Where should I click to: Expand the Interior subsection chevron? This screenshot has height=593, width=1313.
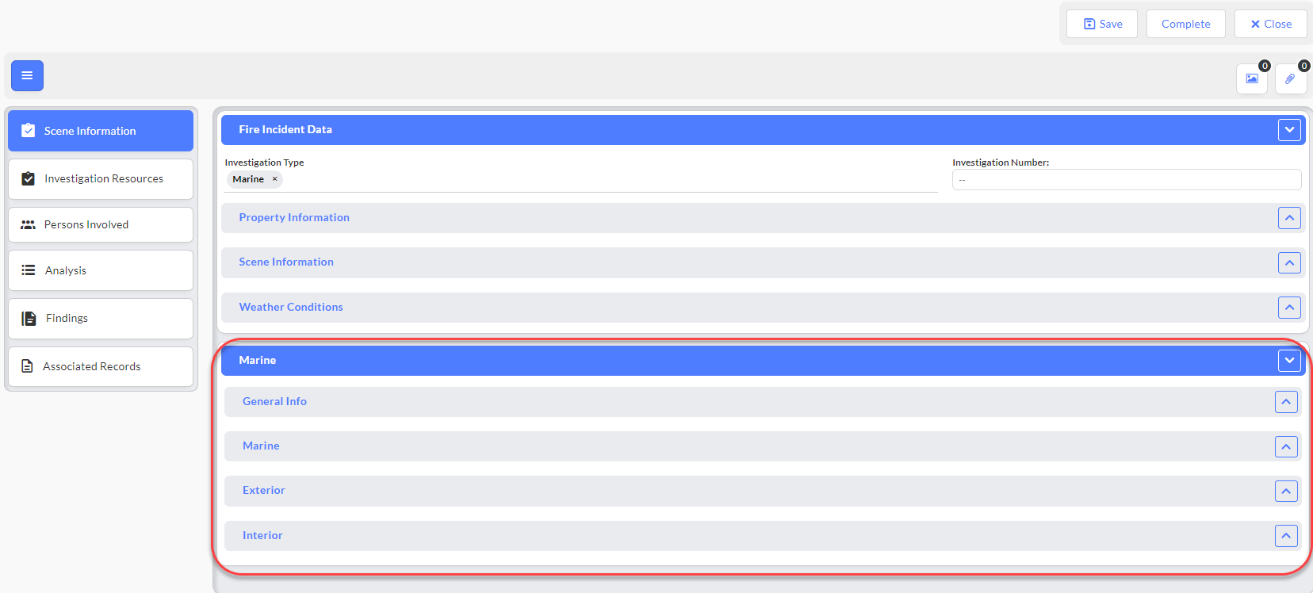(x=1286, y=536)
